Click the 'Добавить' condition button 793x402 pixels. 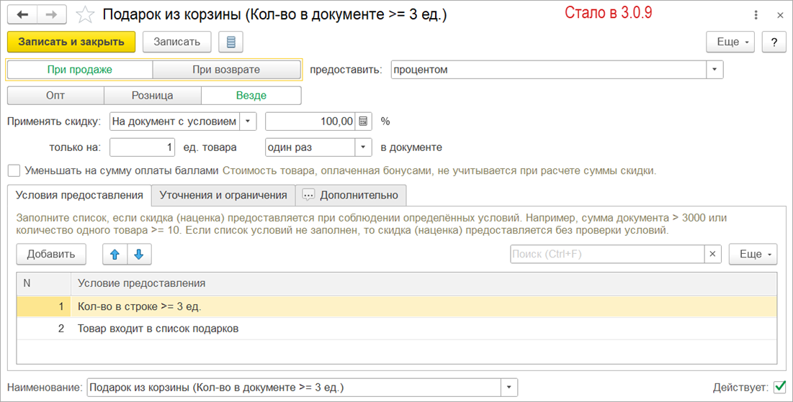(51, 254)
